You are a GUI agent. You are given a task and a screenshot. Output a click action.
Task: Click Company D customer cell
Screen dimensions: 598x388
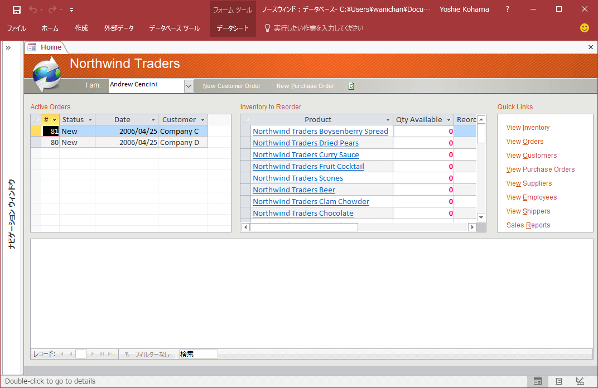tap(183, 143)
